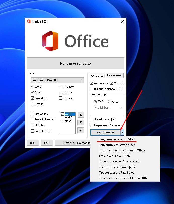Uncheck the Excel checkbox
This screenshot has height=204, width=174.
(x=32, y=92)
